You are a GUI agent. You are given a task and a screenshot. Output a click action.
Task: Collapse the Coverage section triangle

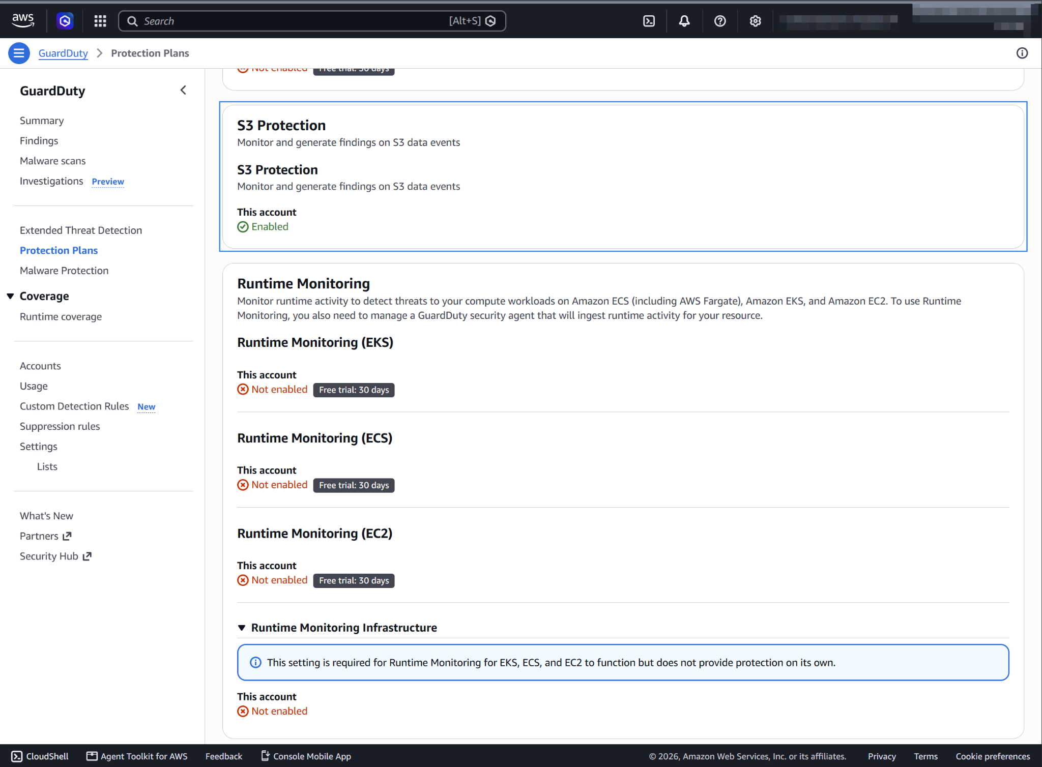tap(10, 296)
